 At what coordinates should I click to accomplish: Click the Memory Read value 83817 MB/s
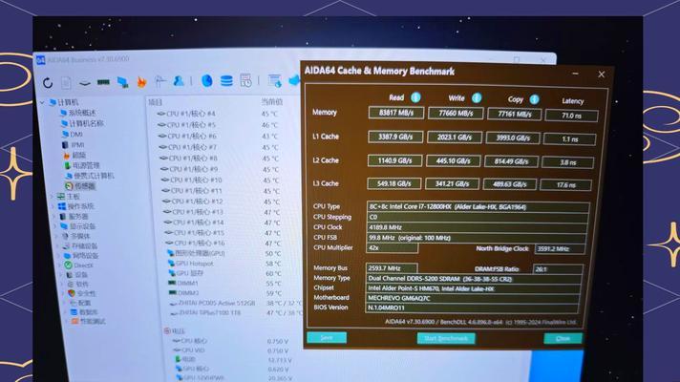[396, 113]
